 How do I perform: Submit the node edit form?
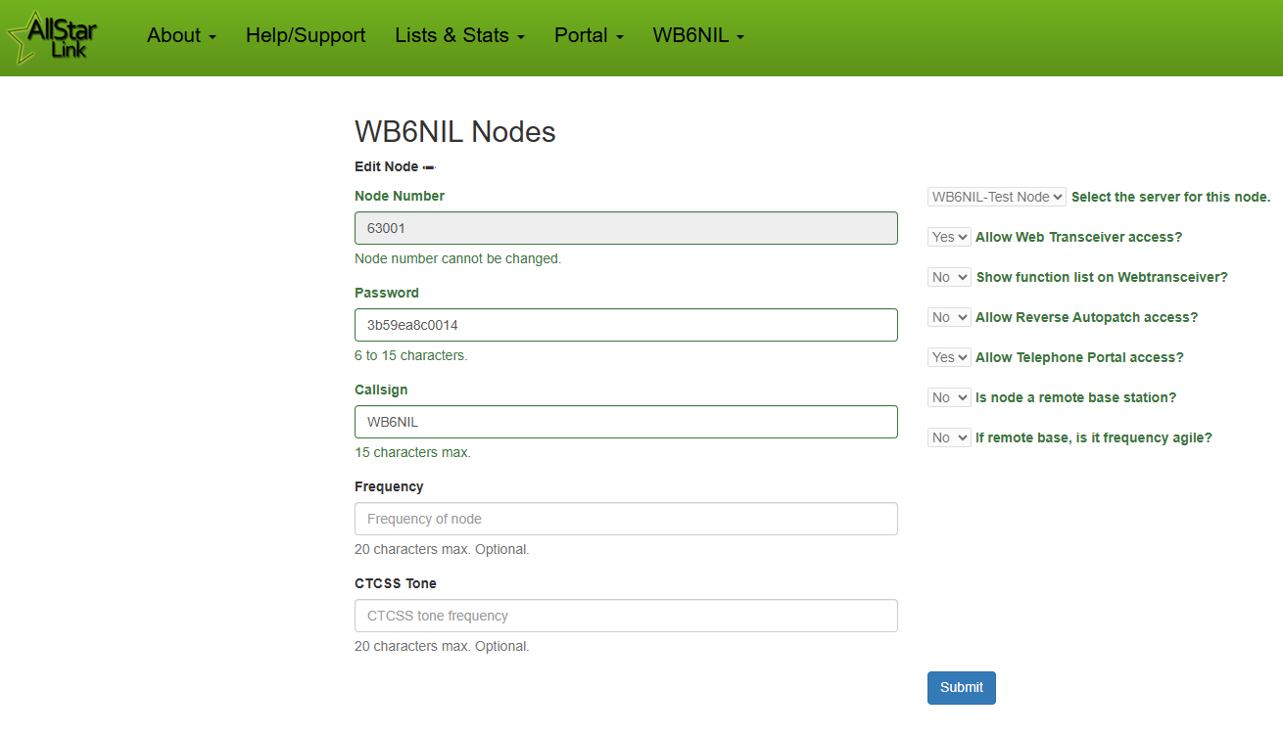962,688
